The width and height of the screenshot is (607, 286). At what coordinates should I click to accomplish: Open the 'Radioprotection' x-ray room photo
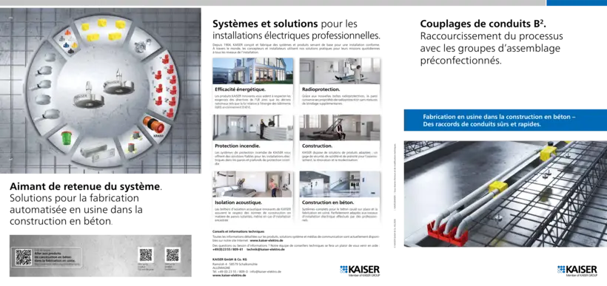[x=340, y=71]
